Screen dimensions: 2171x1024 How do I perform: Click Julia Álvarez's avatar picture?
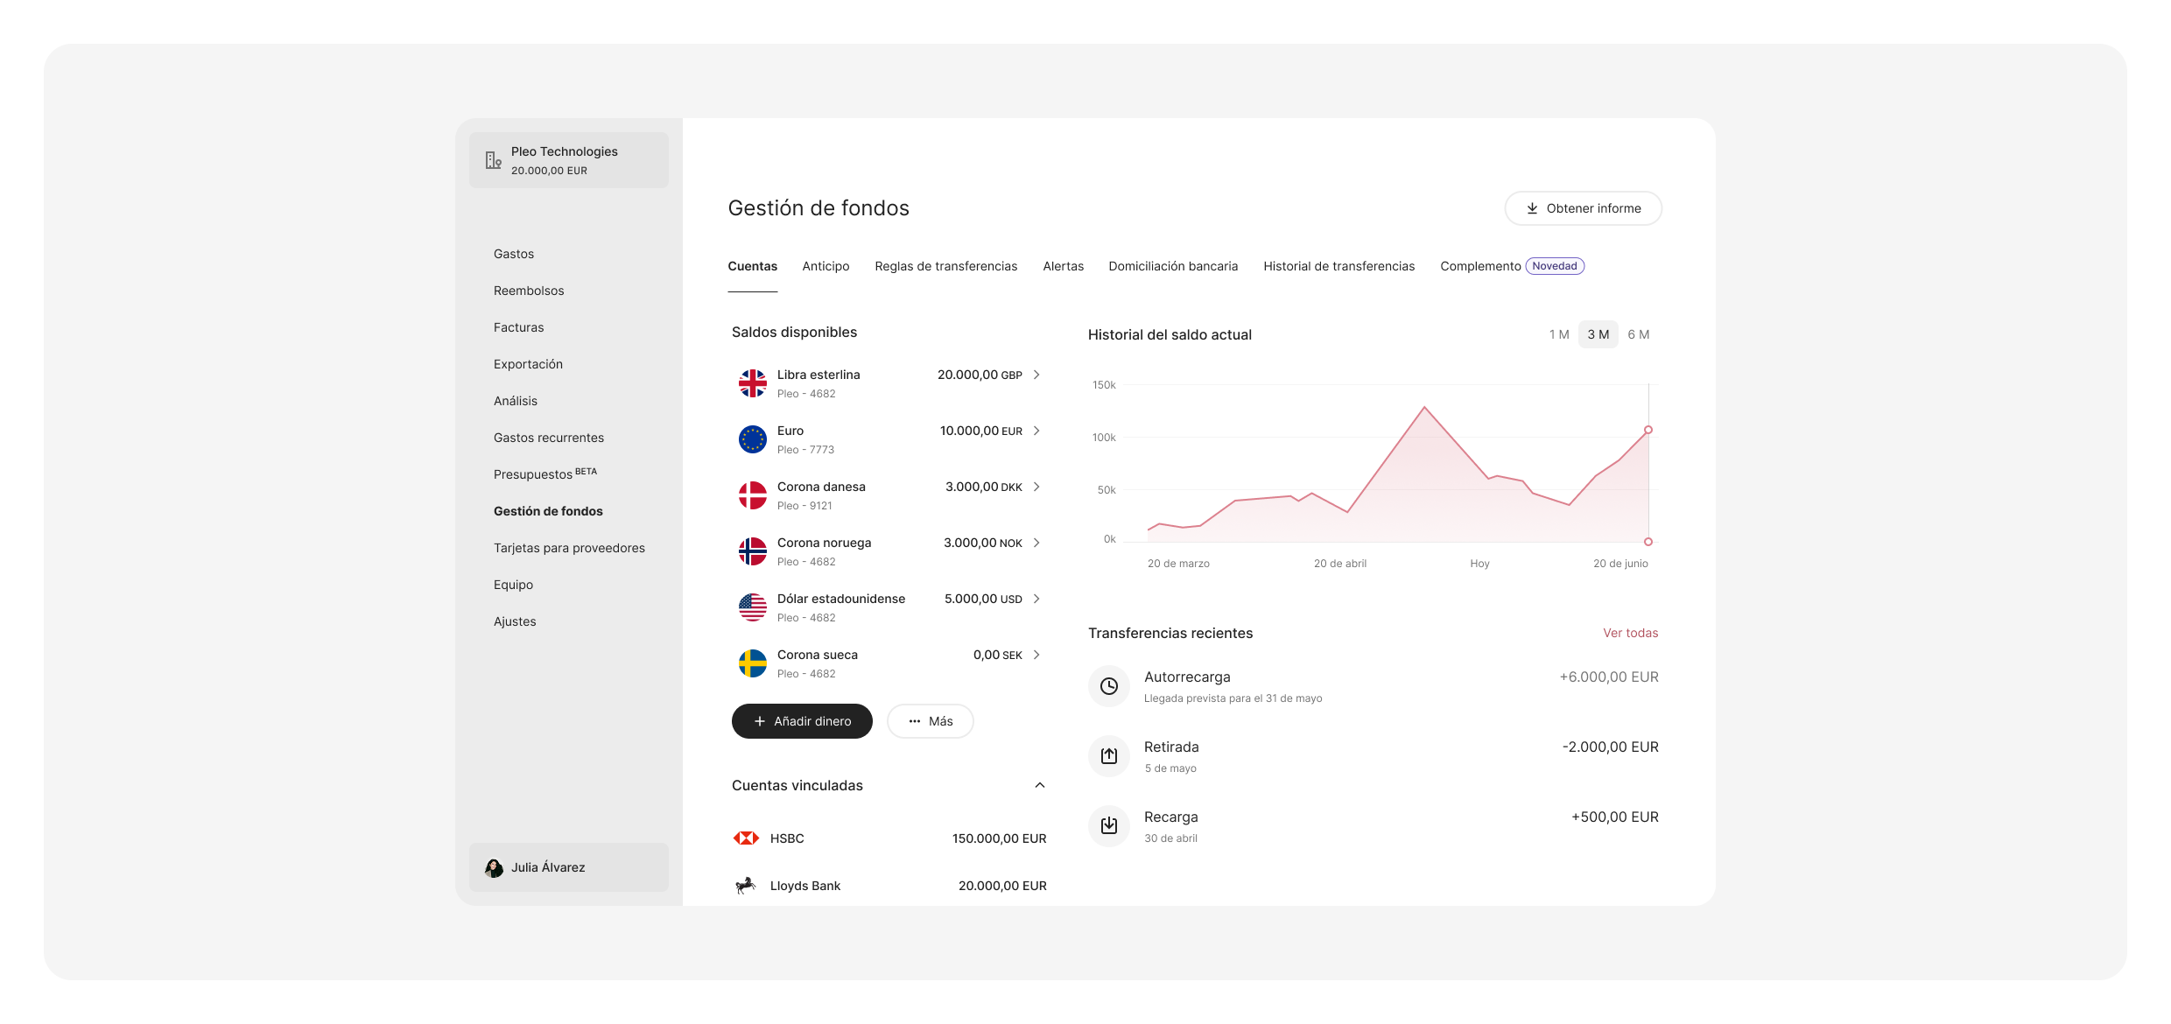494,867
